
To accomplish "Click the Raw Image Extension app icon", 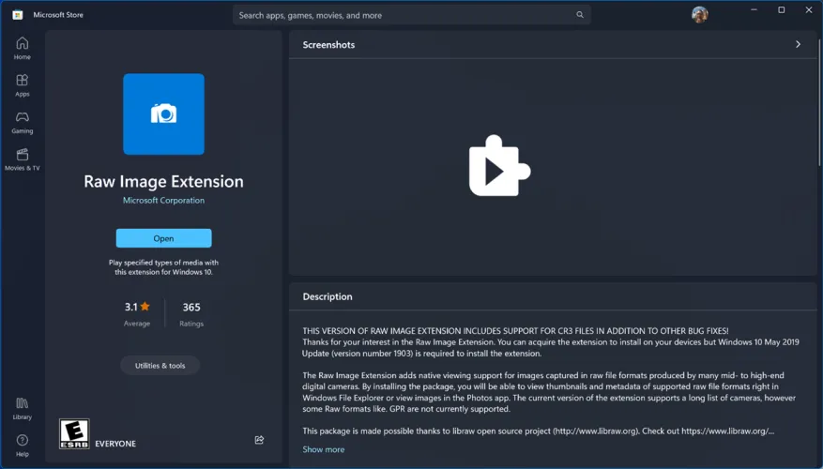I will pos(163,114).
